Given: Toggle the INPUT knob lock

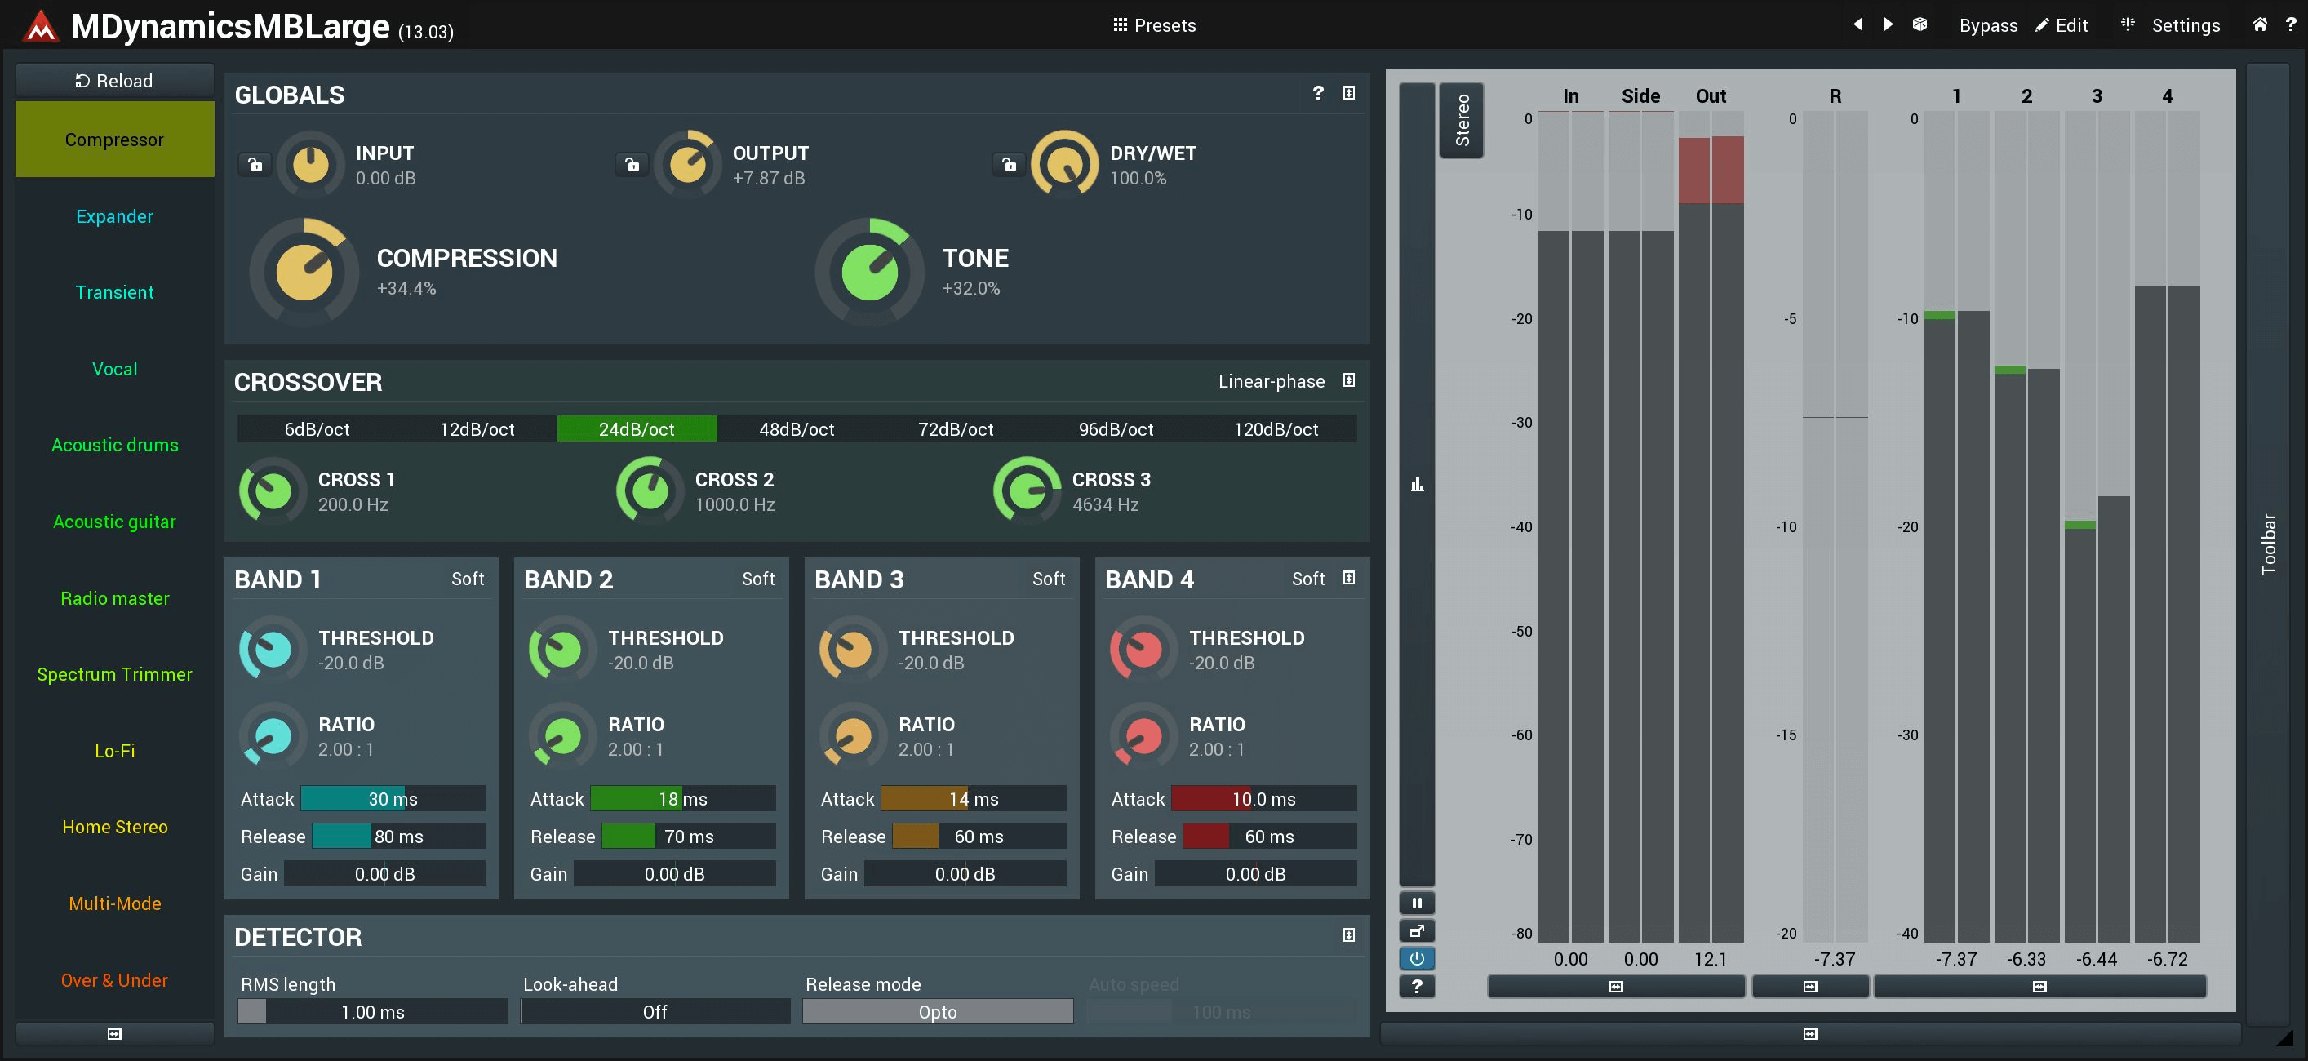Looking at the screenshot, I should pos(255,164).
